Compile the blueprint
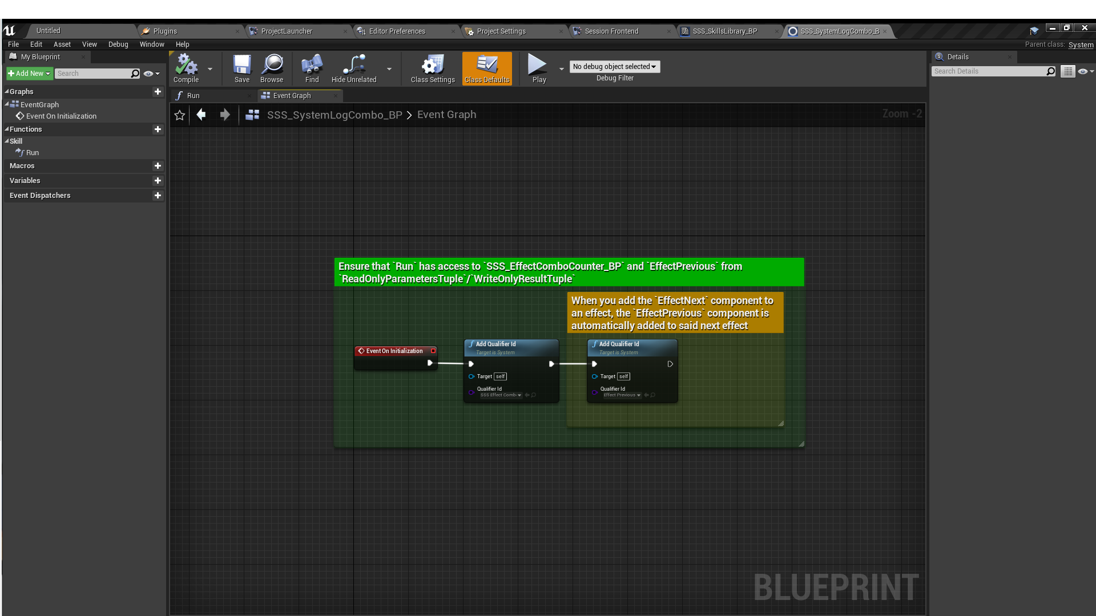The height and width of the screenshot is (616, 1096). tap(185, 67)
